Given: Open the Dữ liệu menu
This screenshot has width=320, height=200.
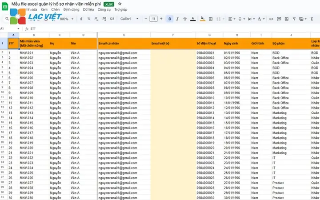Looking at the screenshot, I should [88, 9].
